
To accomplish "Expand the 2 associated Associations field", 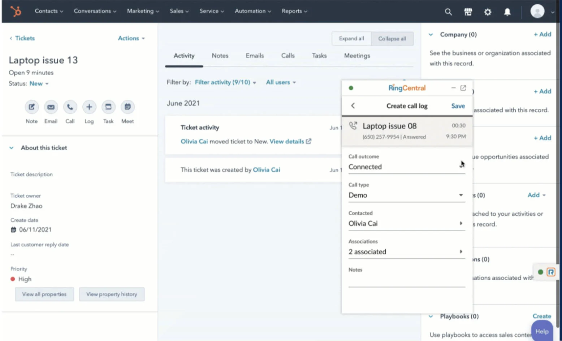I will click(407, 252).
